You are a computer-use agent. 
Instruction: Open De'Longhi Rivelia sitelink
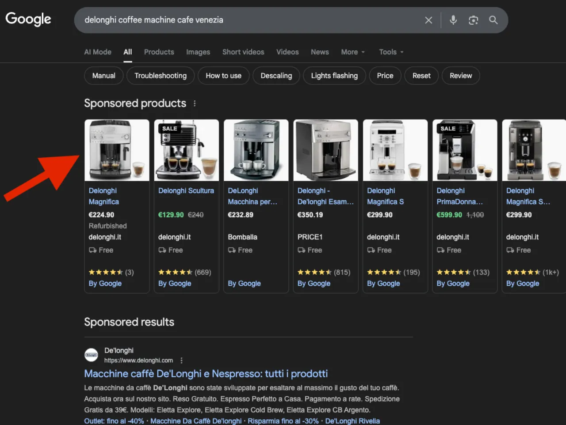point(352,421)
